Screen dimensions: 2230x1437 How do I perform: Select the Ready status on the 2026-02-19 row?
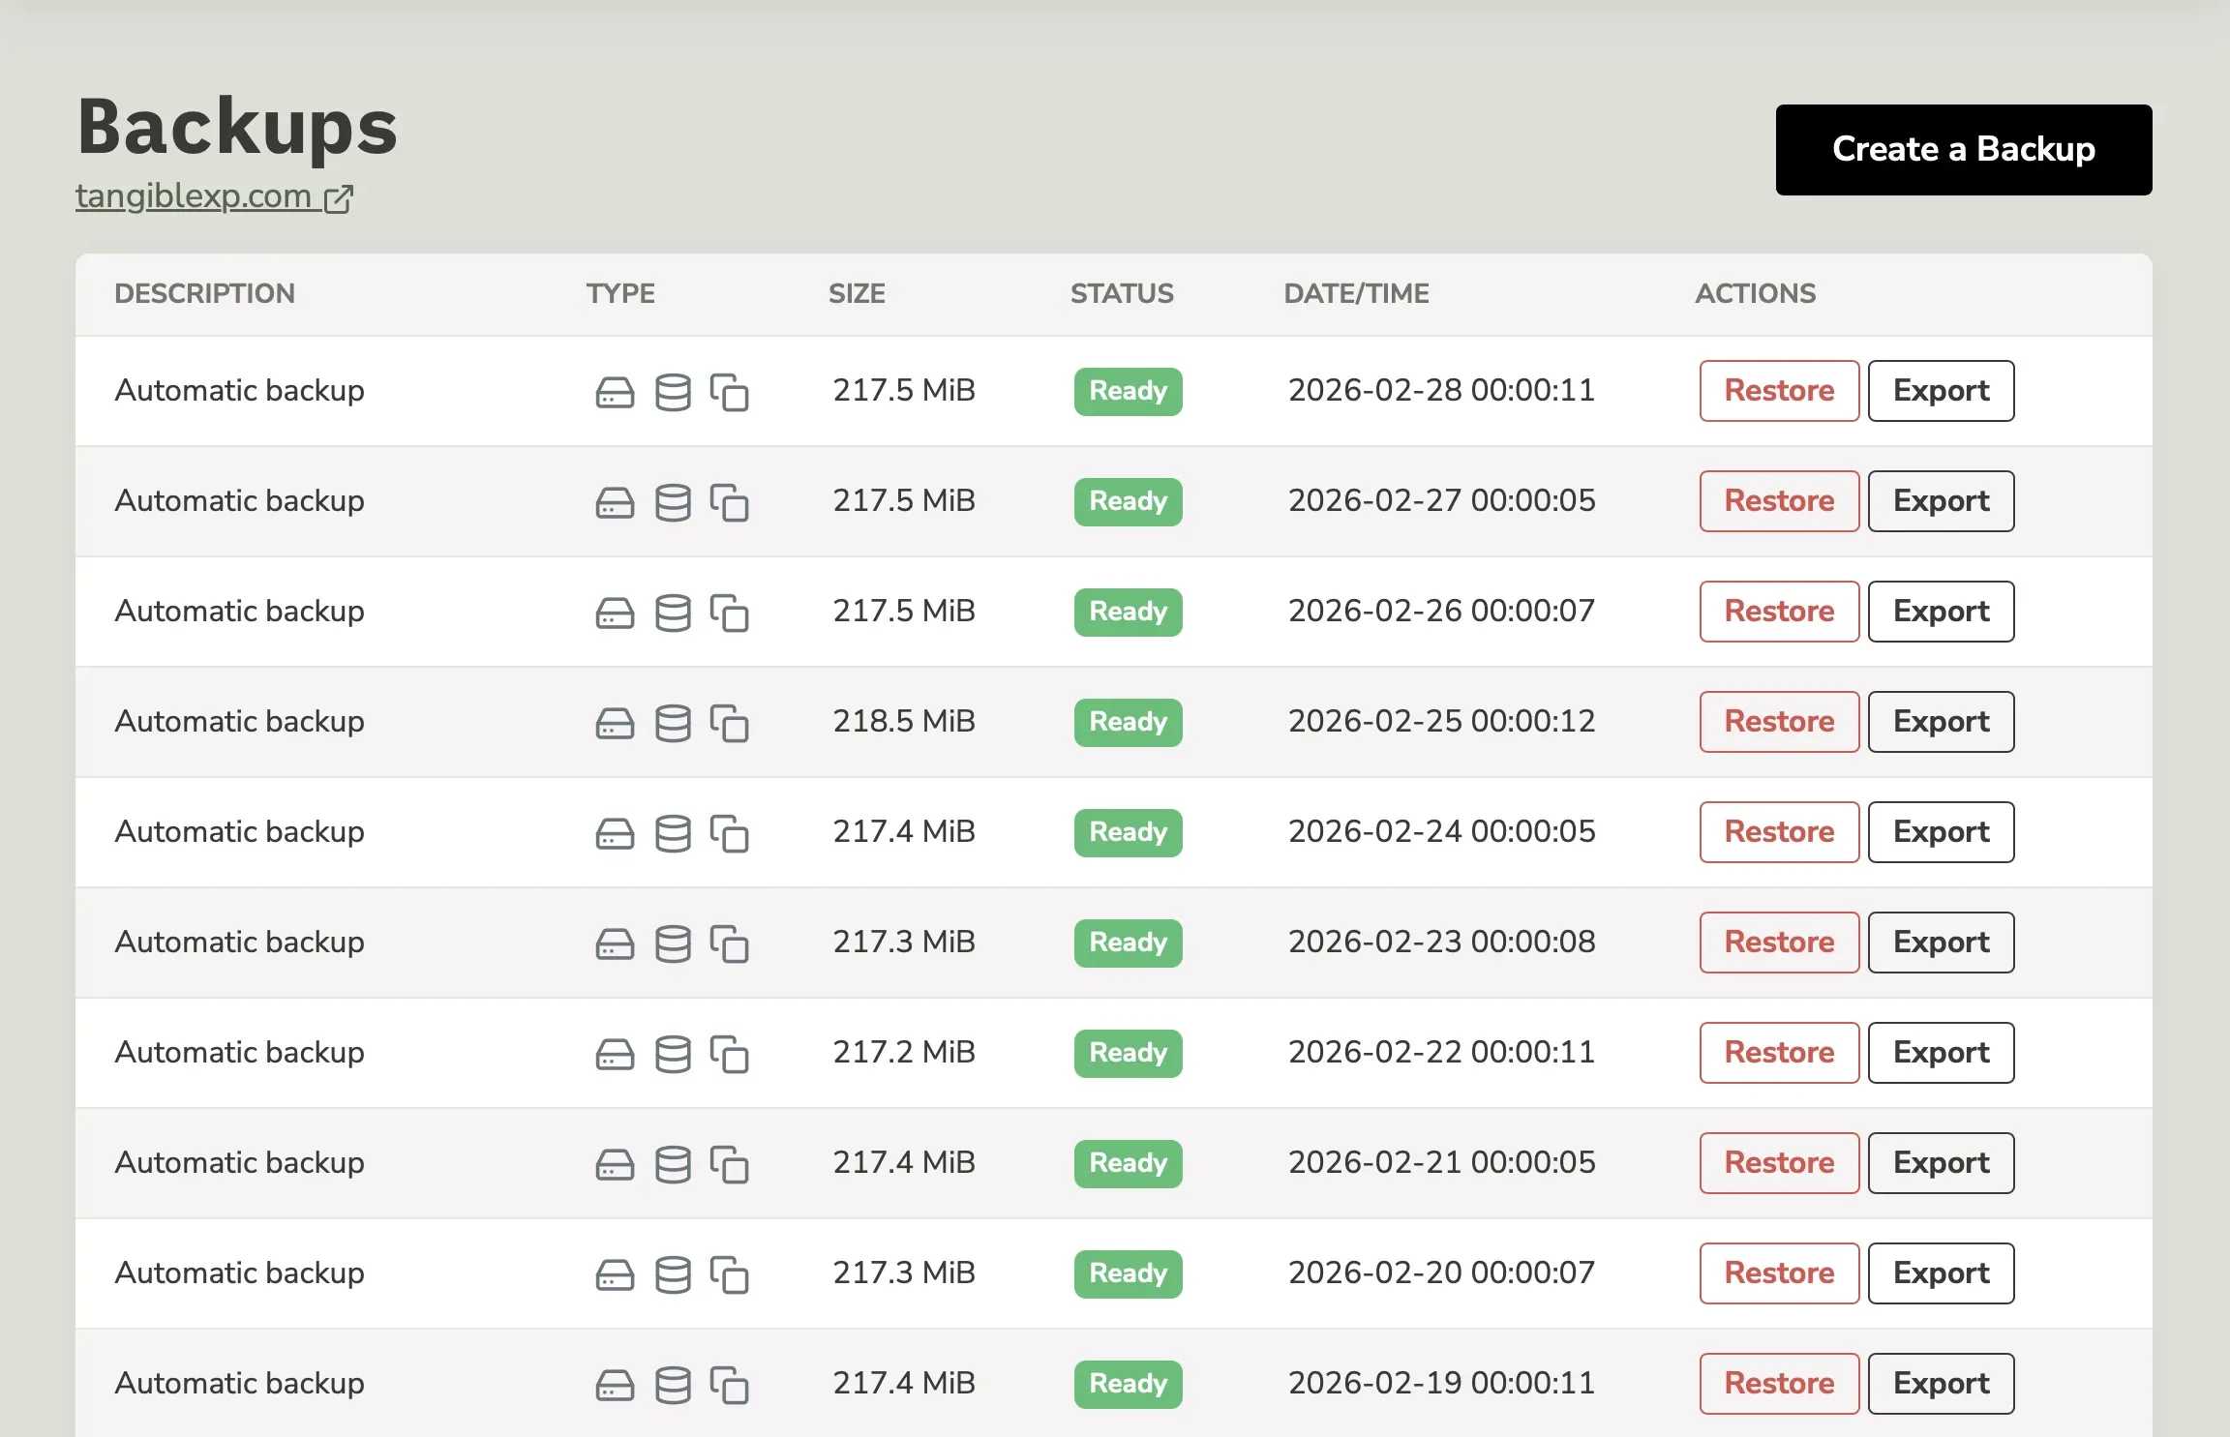coord(1127,1384)
